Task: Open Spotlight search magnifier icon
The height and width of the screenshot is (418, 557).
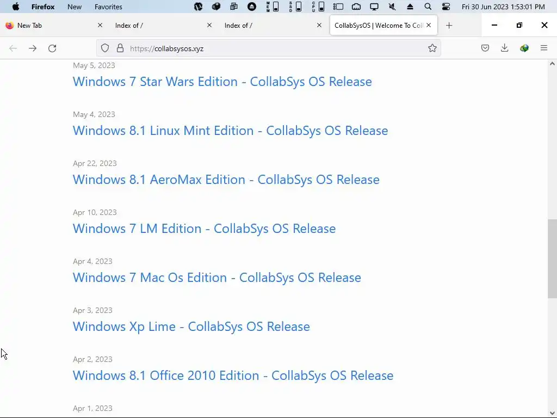Action: (428, 7)
